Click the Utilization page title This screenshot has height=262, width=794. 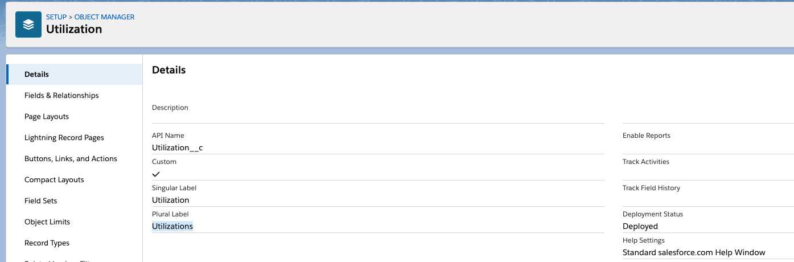(x=74, y=29)
